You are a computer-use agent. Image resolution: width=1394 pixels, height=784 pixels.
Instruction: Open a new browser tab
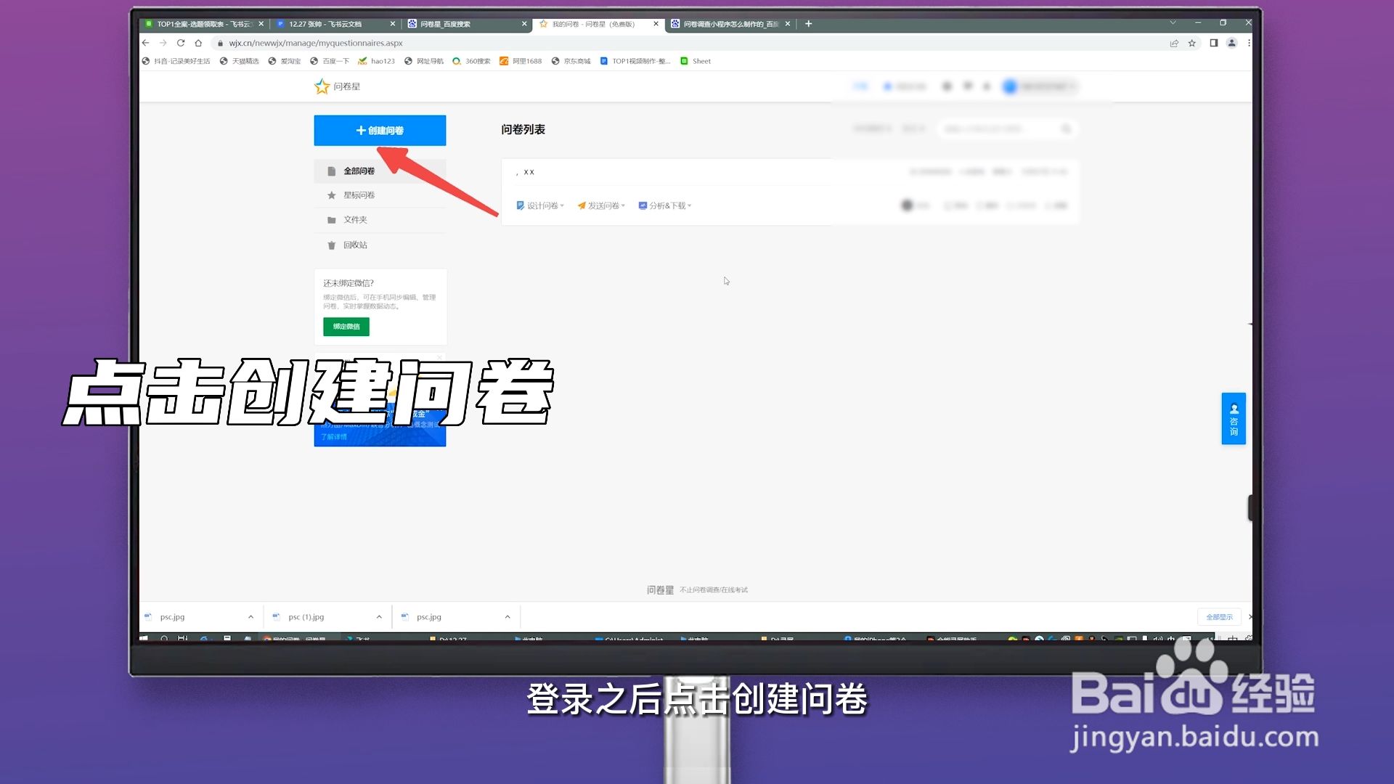point(808,24)
